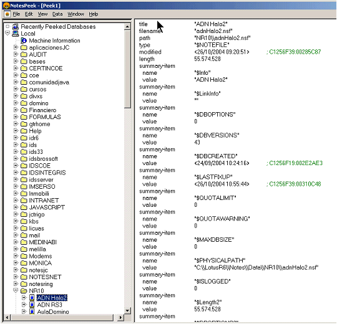This screenshot has width=337, height=324.
Task: Click the IMSERSO folder icon
Action: coord(24,186)
